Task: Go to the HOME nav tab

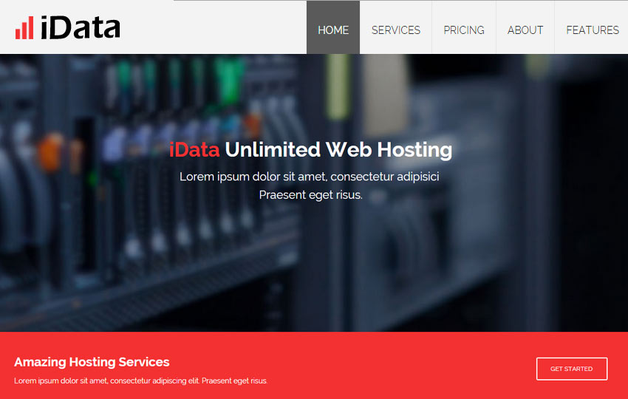Action: point(333,30)
